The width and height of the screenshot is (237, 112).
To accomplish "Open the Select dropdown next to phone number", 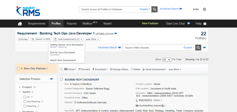I will [x=158, y=100].
